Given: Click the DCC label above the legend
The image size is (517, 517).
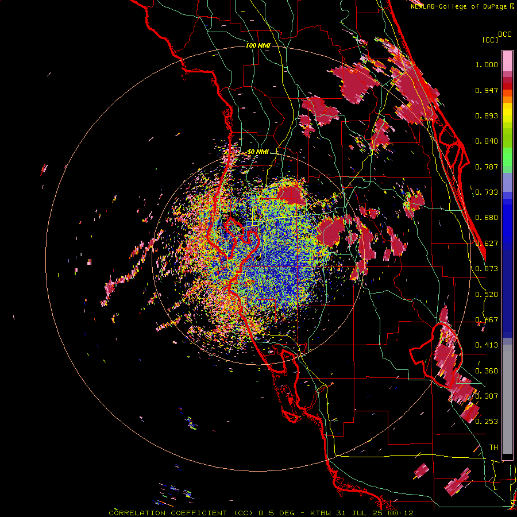Looking at the screenshot, I should coord(504,34).
